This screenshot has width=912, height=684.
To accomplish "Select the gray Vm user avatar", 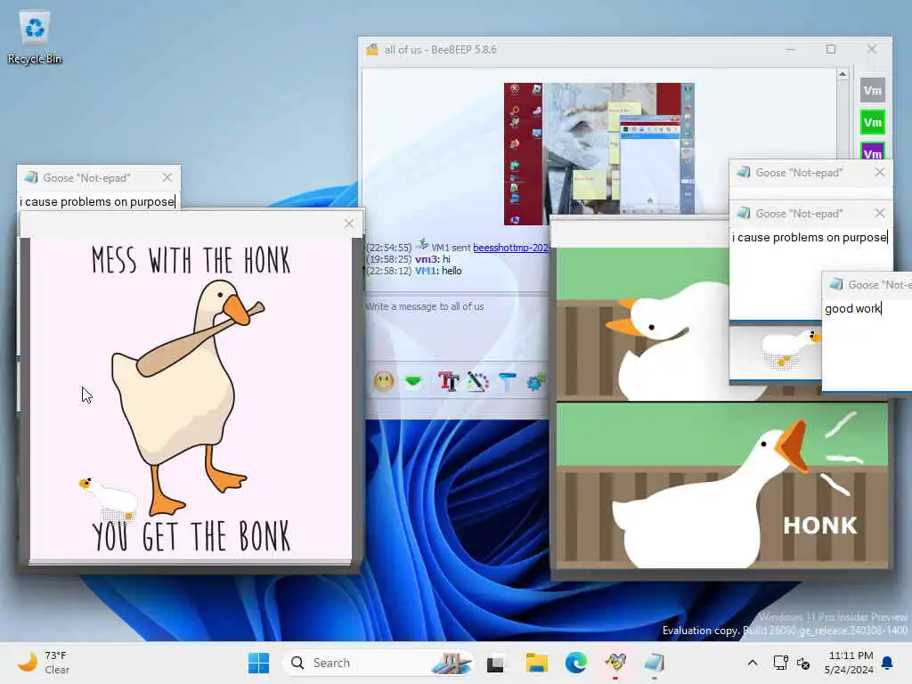I will pos(873,91).
